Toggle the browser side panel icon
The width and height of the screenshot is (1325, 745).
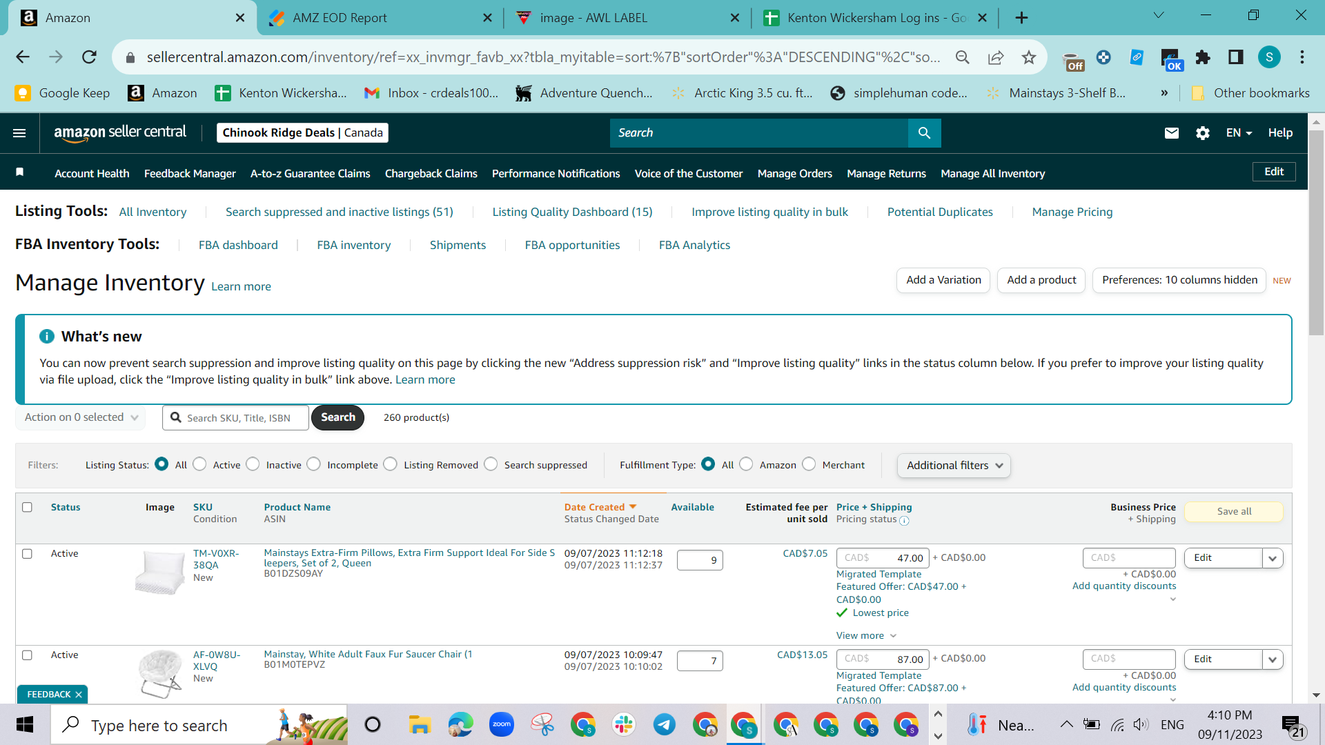[x=1235, y=57]
